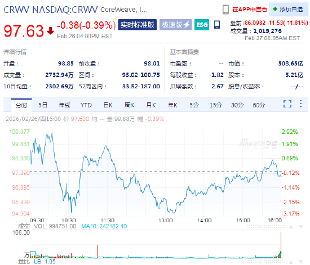Click the mobile phone icon beside 在APP中查看
This screenshot has height=265, width=310.
click(x=225, y=10)
